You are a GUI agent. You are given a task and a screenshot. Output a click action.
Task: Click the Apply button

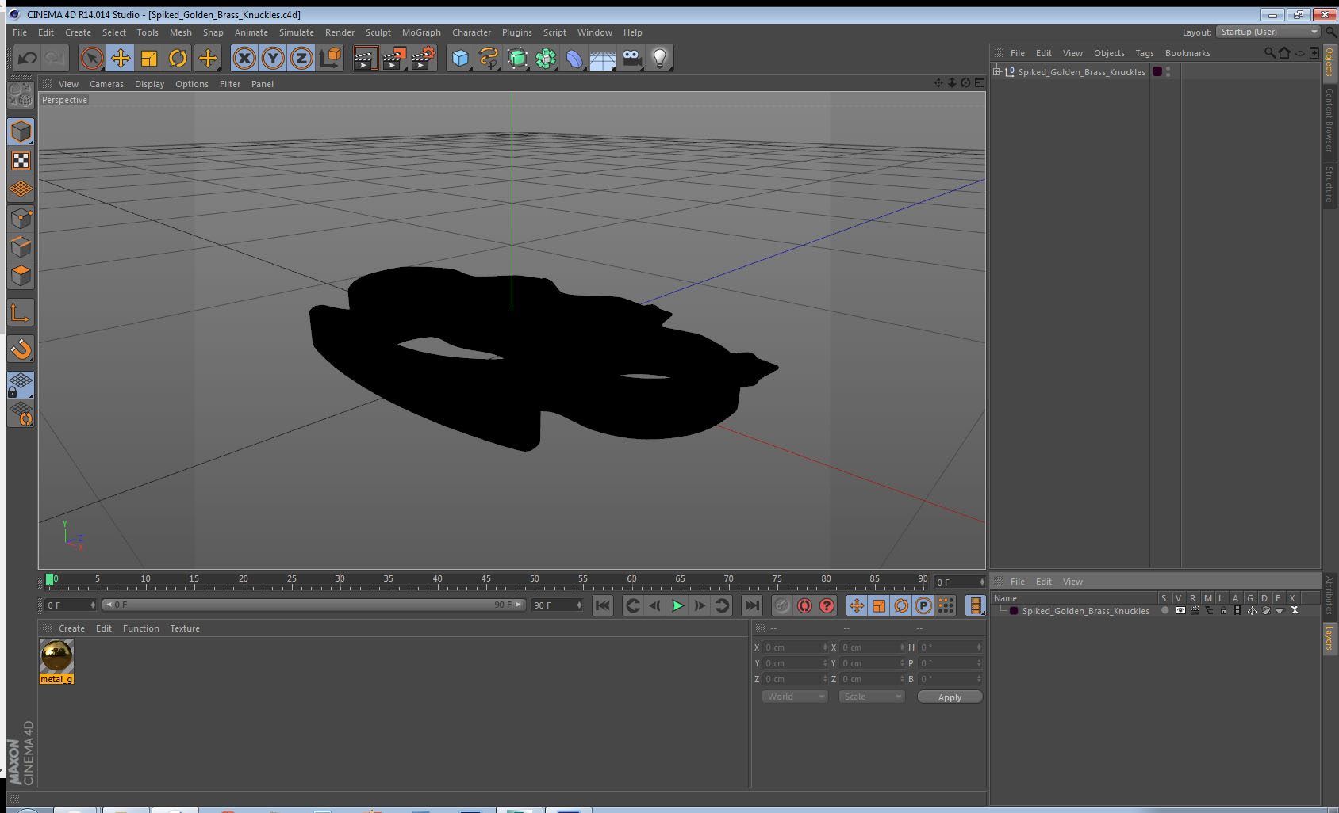click(x=950, y=697)
